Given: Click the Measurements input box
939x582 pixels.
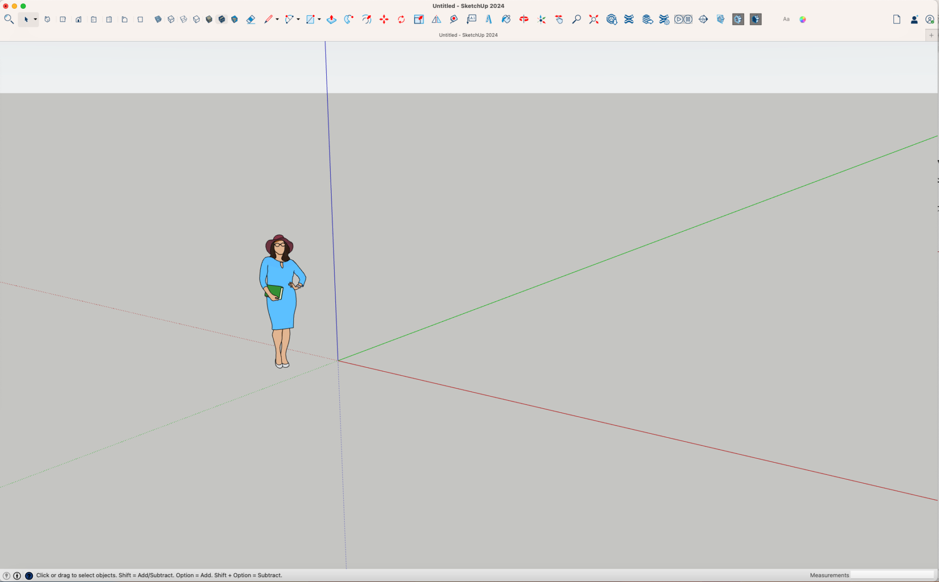Looking at the screenshot, I should (x=892, y=575).
